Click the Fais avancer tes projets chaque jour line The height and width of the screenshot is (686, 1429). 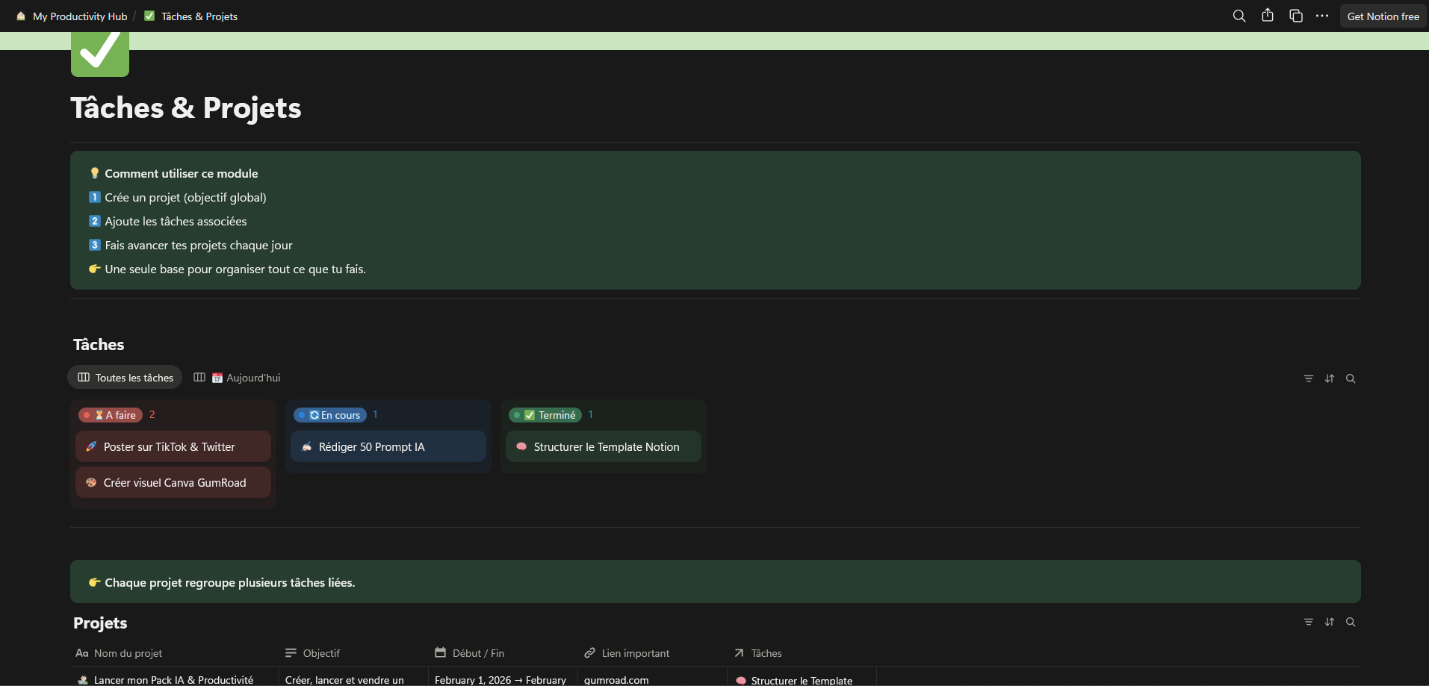coord(199,245)
